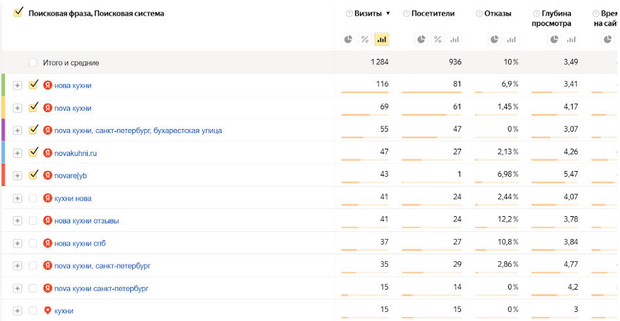The width and height of the screenshot is (620, 321).
Task: Check the 'кухни нова' row checkbox
Action: pos(33,198)
